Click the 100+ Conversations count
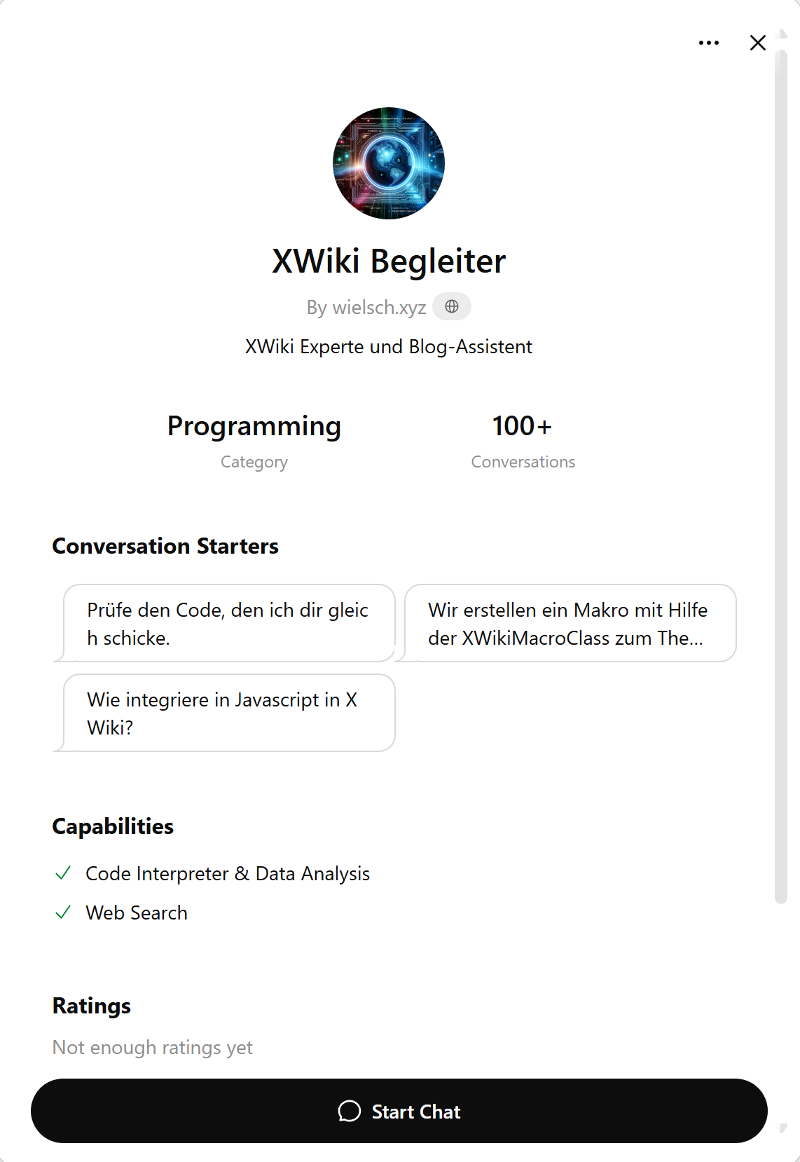This screenshot has width=800, height=1162. pyautogui.click(x=523, y=425)
